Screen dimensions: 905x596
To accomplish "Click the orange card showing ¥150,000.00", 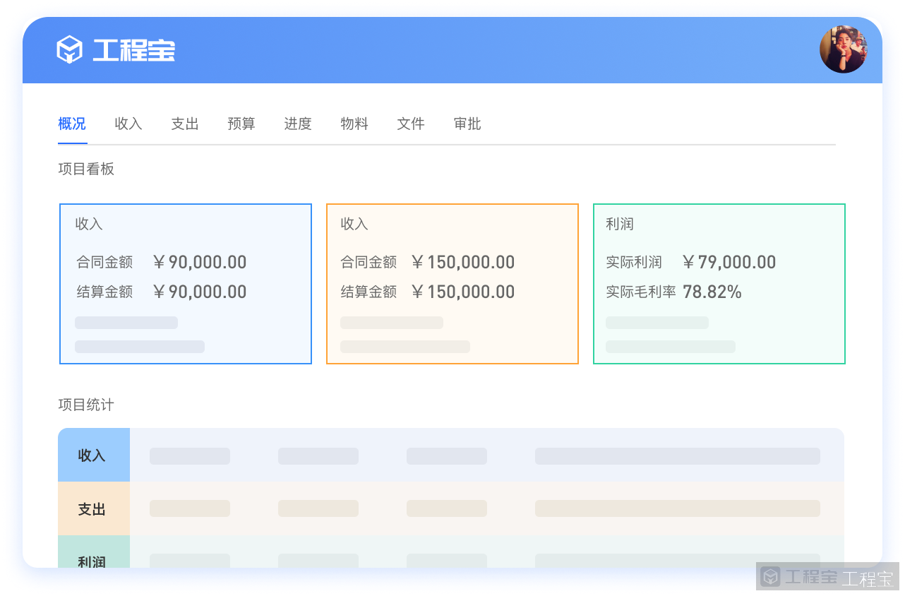I will [x=452, y=284].
